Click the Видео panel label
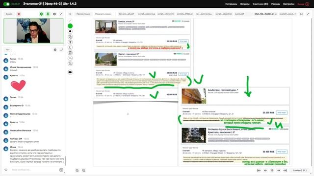The image size is (314, 176). [x=9, y=14]
